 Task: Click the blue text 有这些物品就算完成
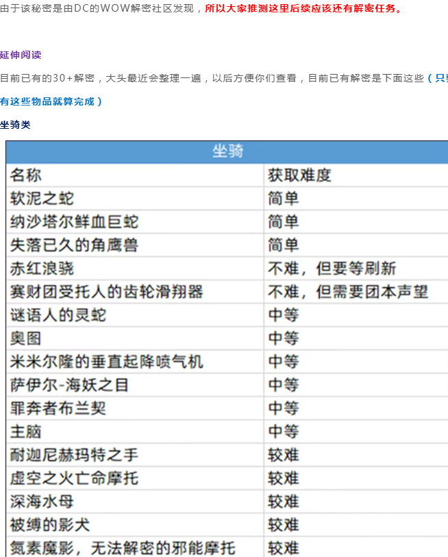[51, 101]
